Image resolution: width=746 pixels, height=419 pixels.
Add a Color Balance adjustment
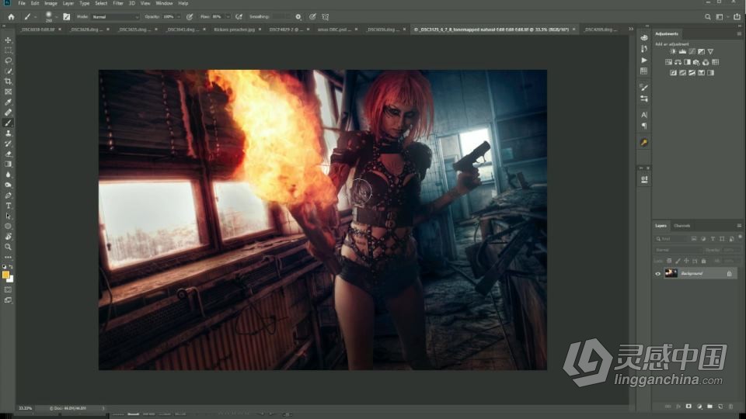[x=678, y=62]
